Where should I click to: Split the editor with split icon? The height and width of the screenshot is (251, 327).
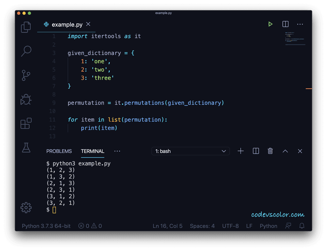pyautogui.click(x=285, y=24)
